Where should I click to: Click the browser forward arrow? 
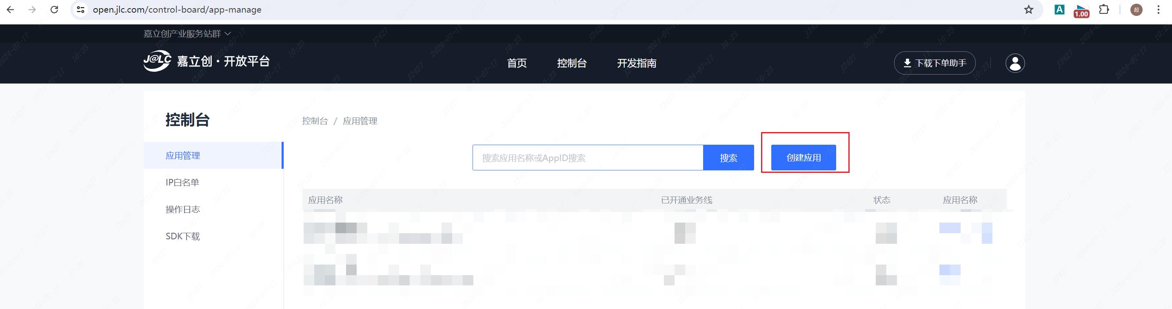coord(32,9)
